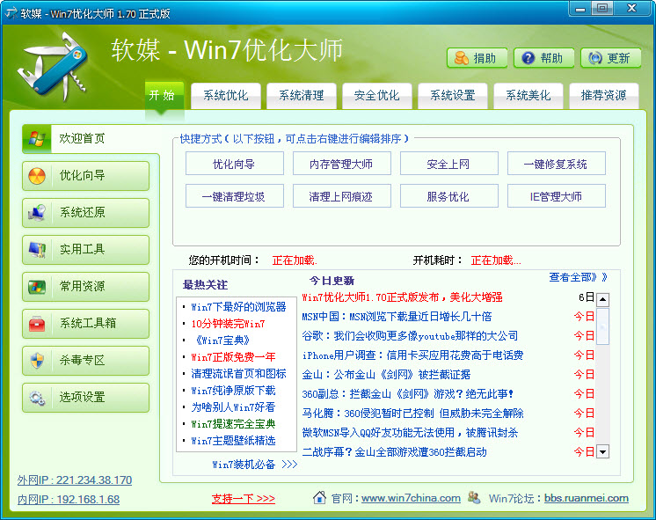
Task: Click the Swiss army knife logo
Action: [52, 67]
